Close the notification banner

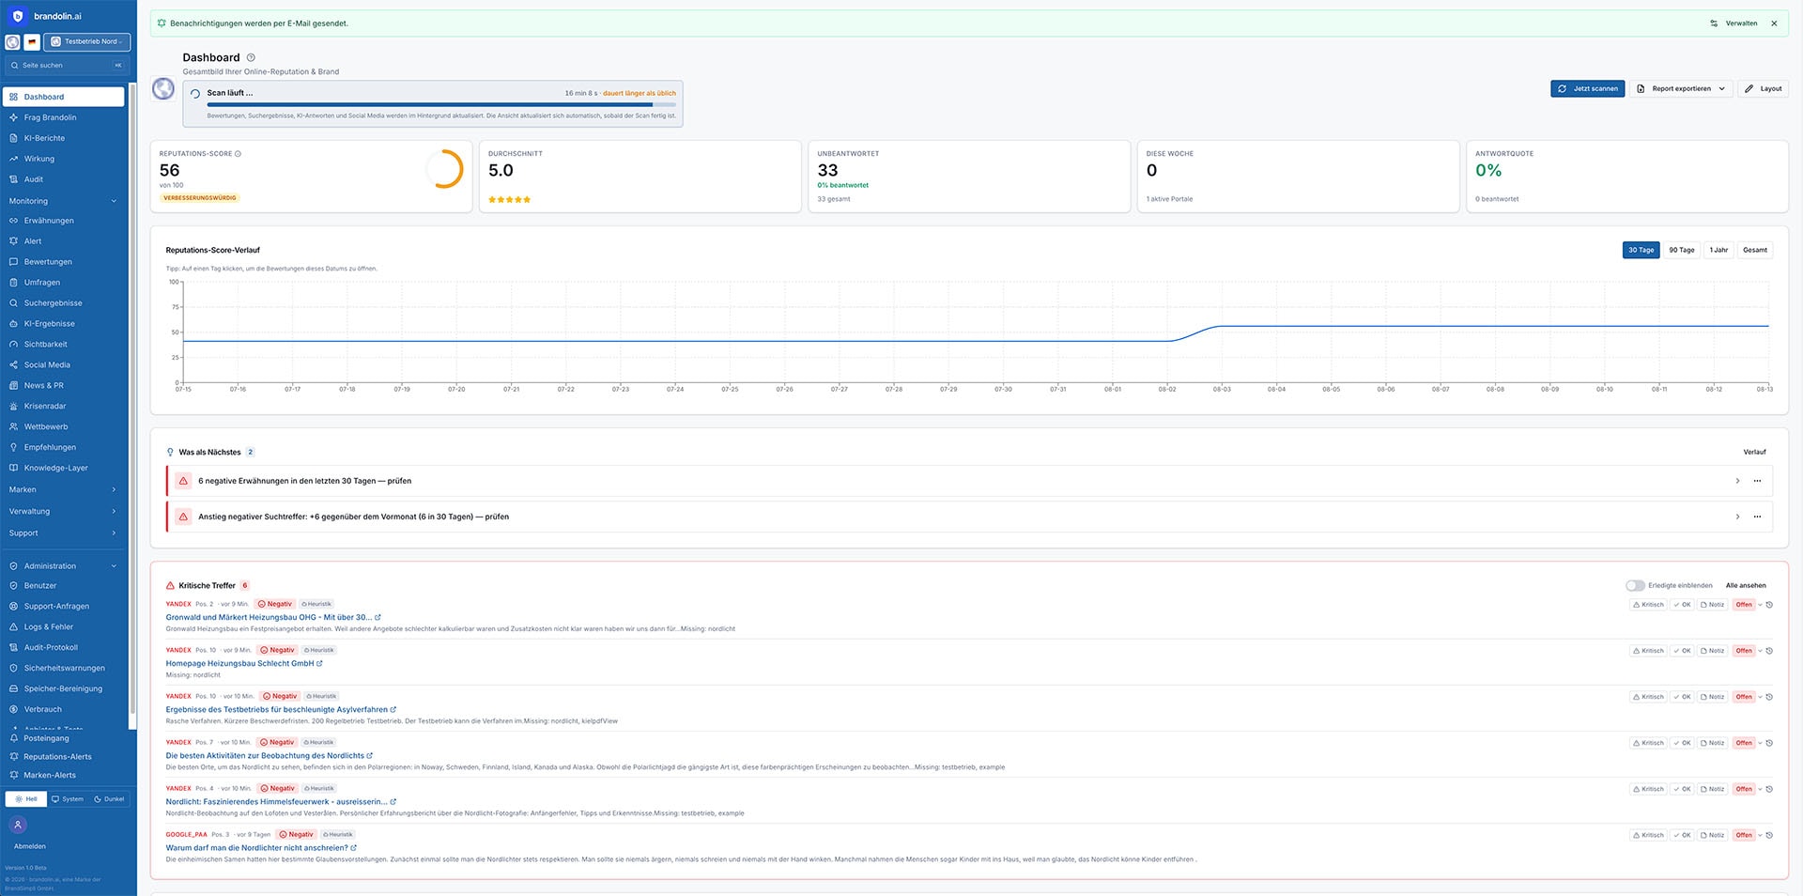(x=1774, y=23)
